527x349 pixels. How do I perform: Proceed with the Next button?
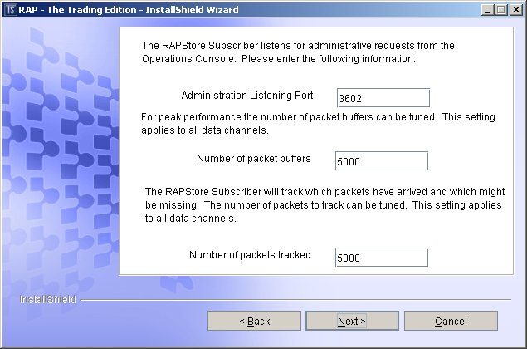[352, 321]
